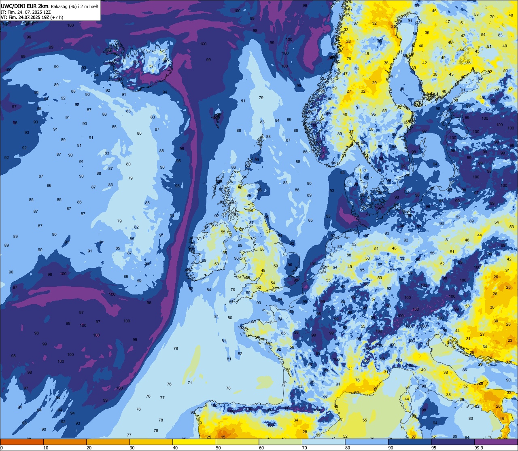Select the pale green 60–70 legend segment

(280, 442)
